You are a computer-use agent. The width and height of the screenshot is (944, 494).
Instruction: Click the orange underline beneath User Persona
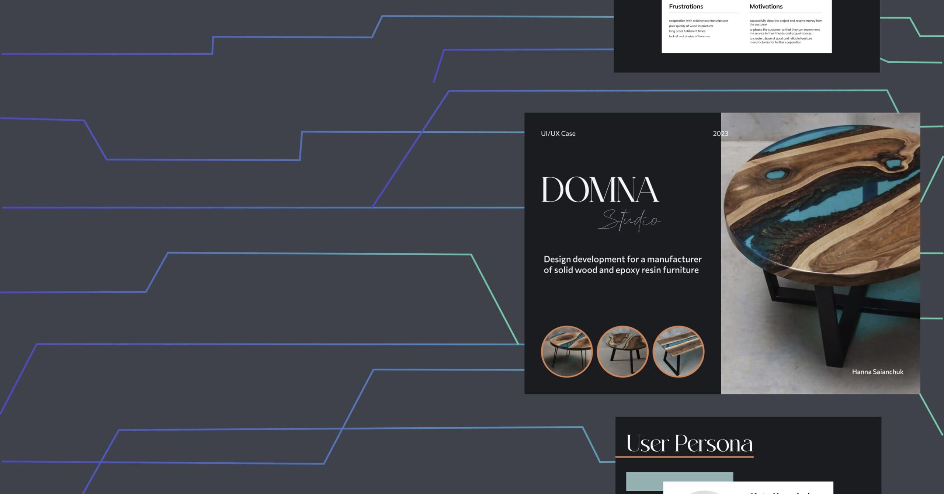[x=684, y=457]
